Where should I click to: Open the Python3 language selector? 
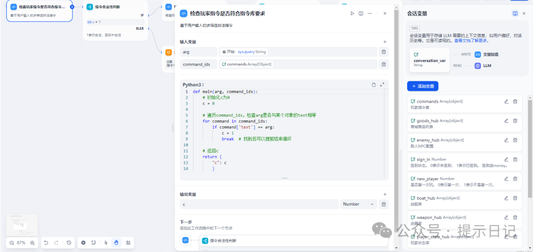point(193,85)
